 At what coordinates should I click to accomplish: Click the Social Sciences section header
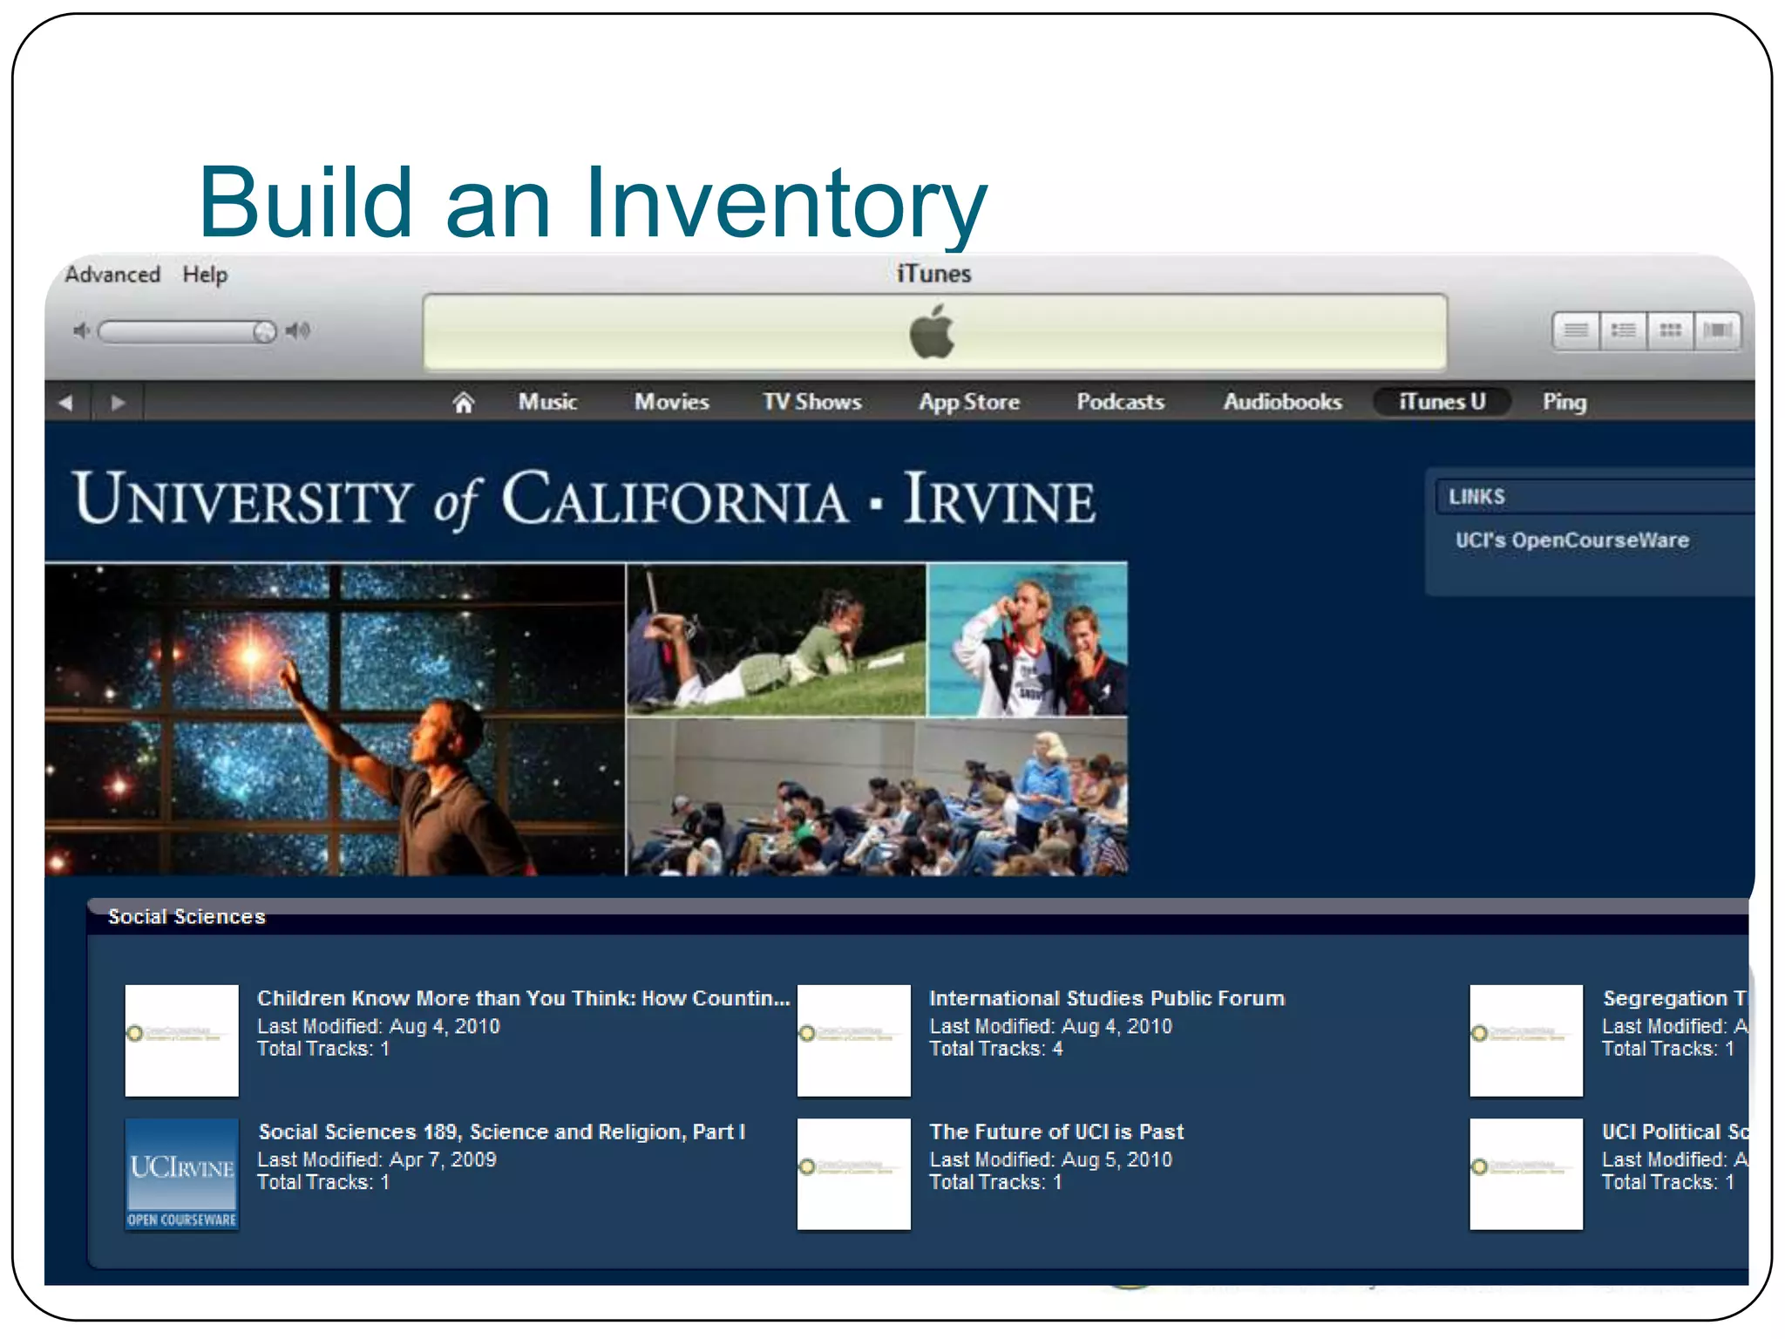click(x=187, y=916)
